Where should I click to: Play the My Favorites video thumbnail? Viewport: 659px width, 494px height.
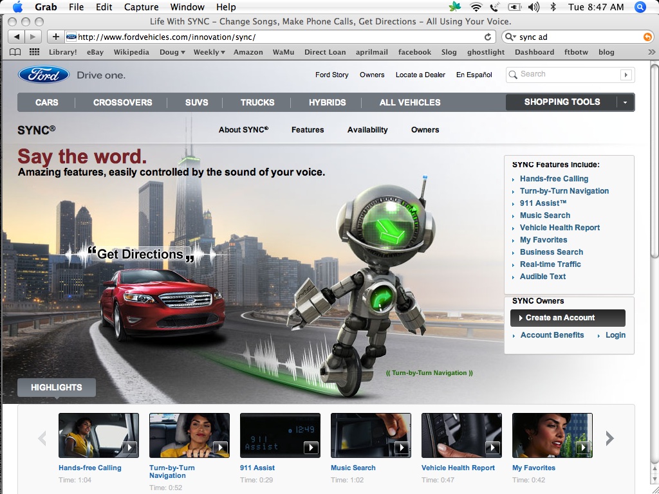552,435
